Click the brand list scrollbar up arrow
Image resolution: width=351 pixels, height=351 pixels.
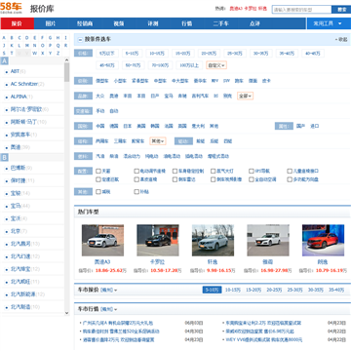[x=67, y=60]
